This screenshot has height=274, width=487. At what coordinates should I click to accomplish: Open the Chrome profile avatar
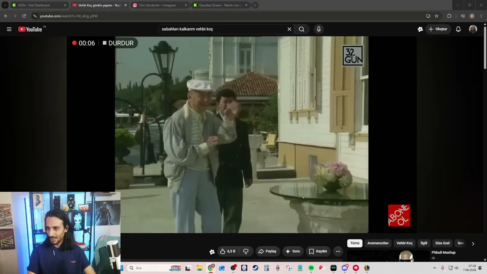472,16
